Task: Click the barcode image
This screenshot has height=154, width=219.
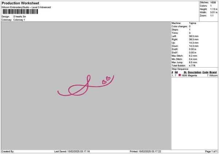Action: [20, 12]
